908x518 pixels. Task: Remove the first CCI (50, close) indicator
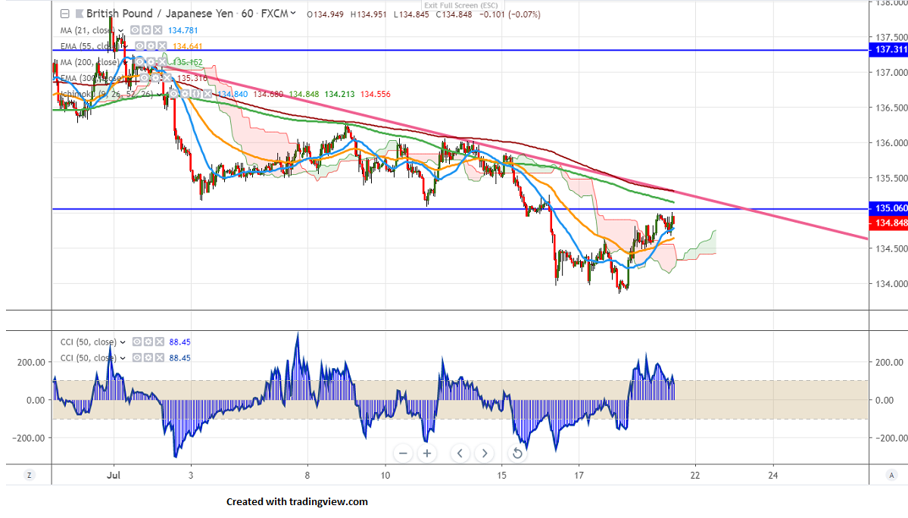point(160,342)
